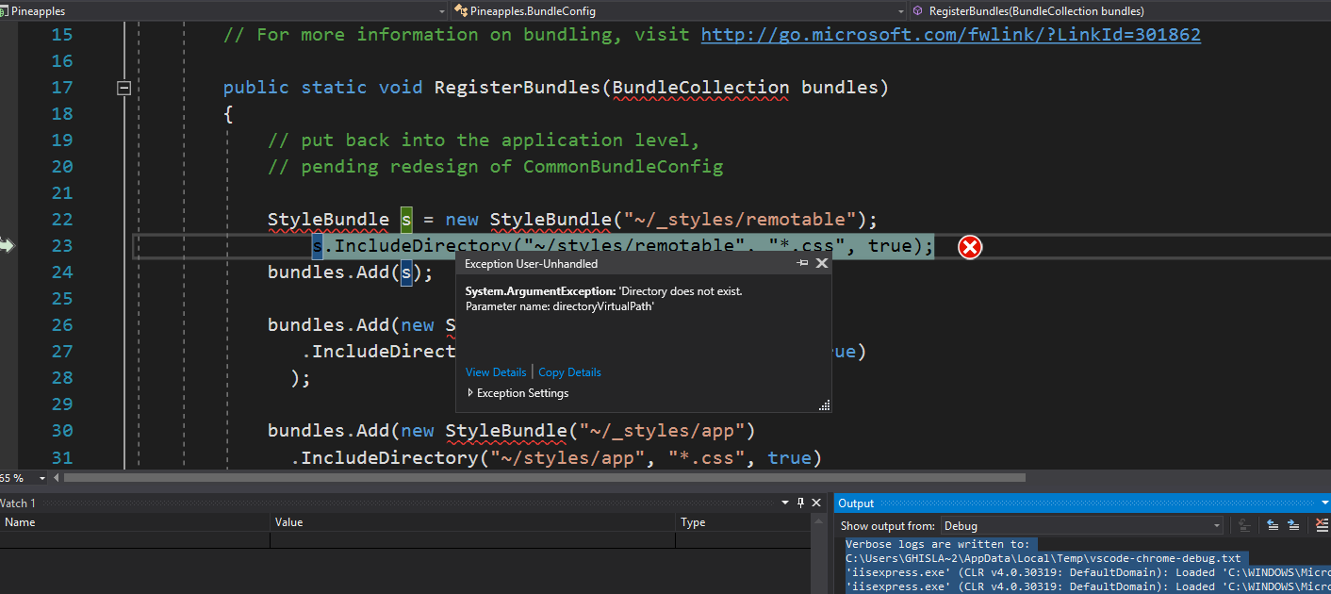Go to next message in Output
Viewport: 1331px width, 594px height.
[x=1294, y=525]
